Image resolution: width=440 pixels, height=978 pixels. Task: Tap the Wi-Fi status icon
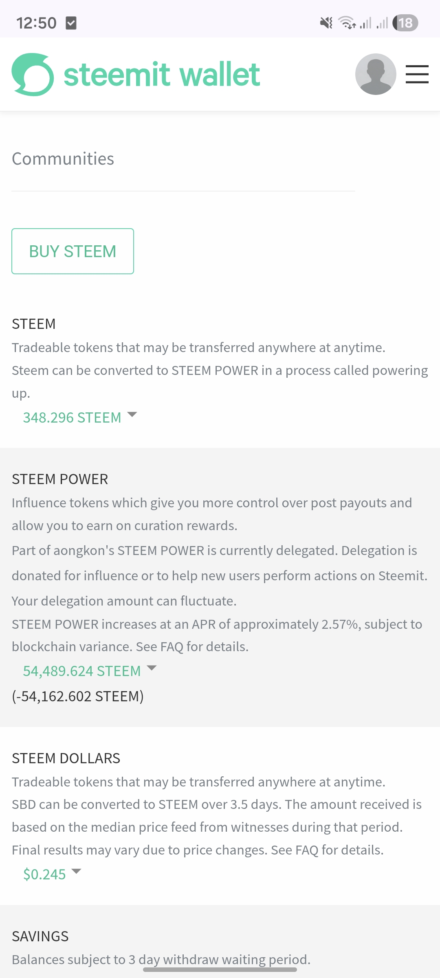[x=348, y=23]
